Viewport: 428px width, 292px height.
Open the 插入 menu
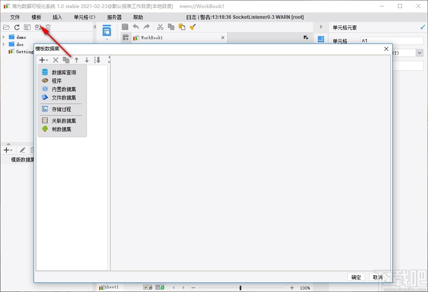(57, 17)
